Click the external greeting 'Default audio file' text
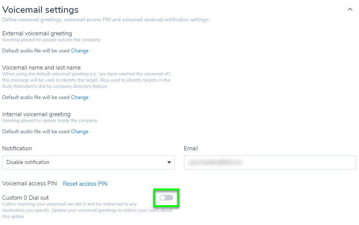The width and height of the screenshot is (359, 225). pos(36,51)
